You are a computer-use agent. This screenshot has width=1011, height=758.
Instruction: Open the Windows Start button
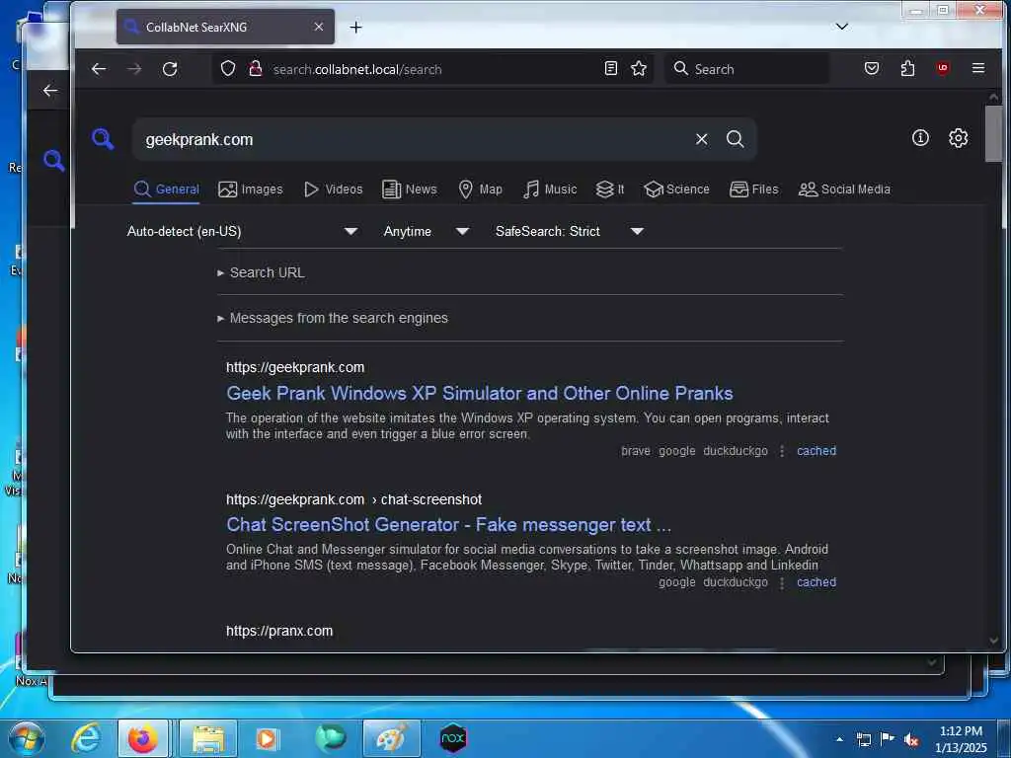(27, 738)
